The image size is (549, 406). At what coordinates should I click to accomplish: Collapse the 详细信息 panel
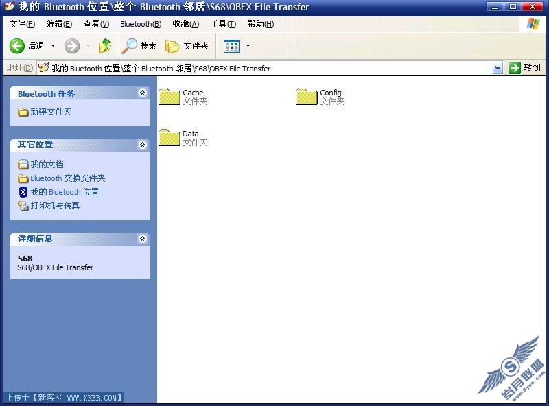pos(142,239)
